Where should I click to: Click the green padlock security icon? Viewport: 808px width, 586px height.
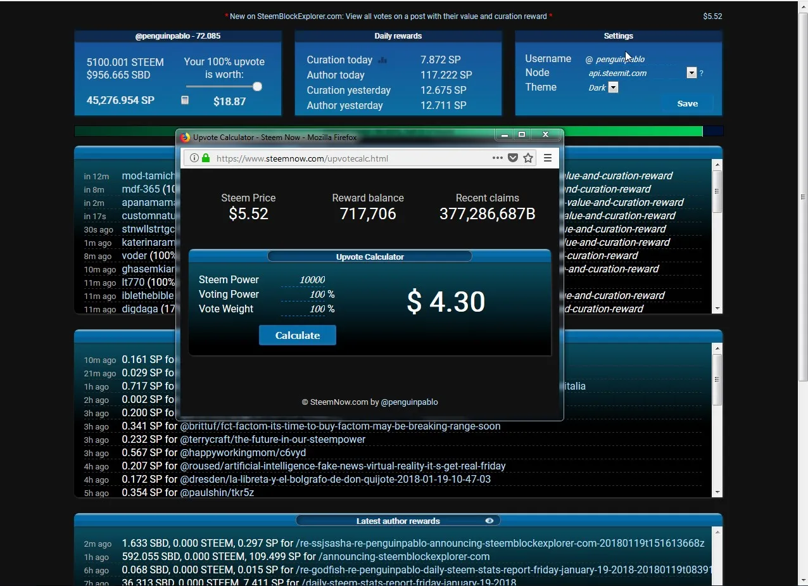[x=206, y=158]
